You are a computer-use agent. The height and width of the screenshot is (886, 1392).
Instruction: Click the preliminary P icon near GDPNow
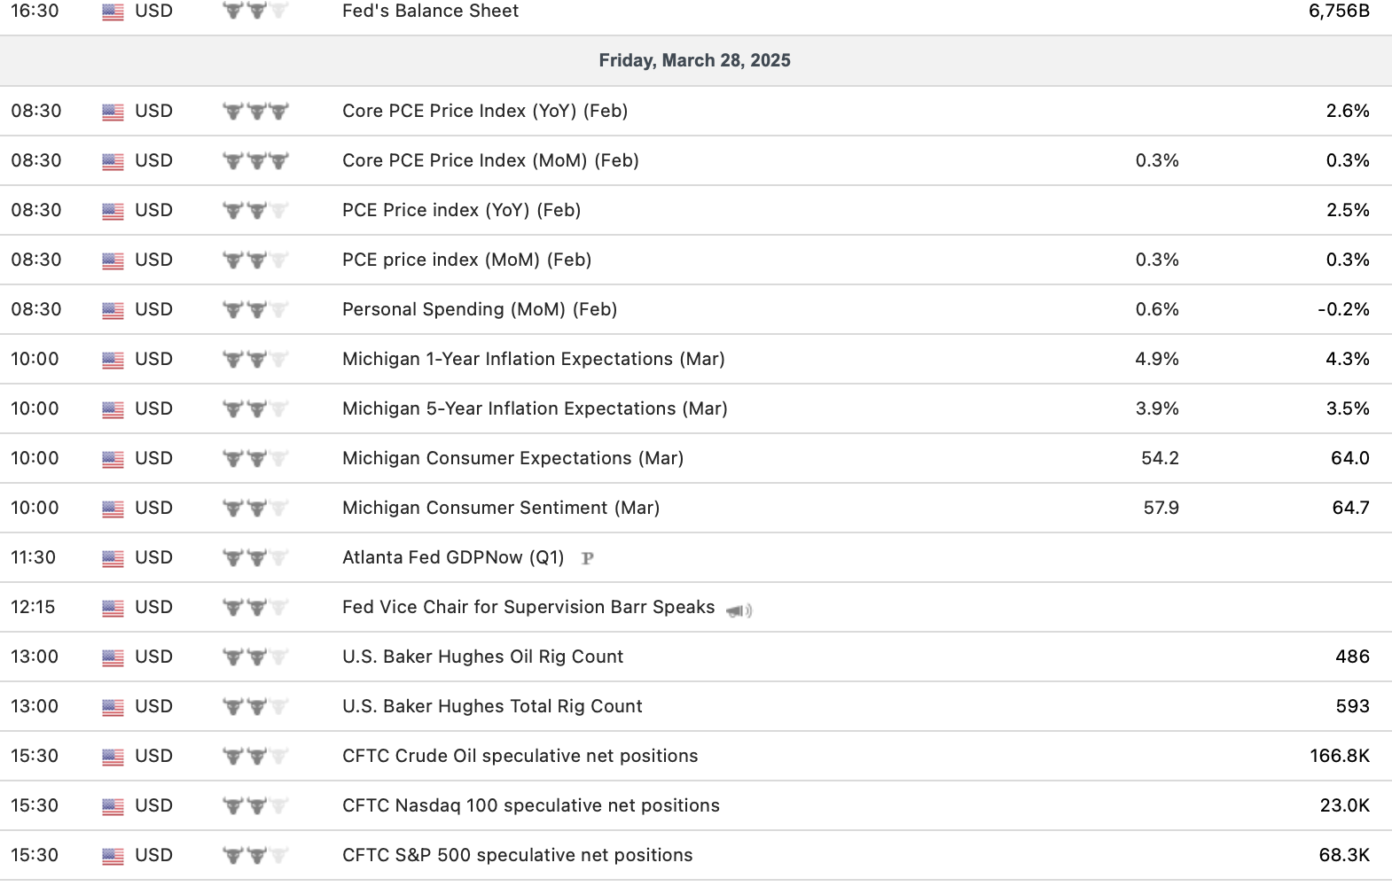587,558
